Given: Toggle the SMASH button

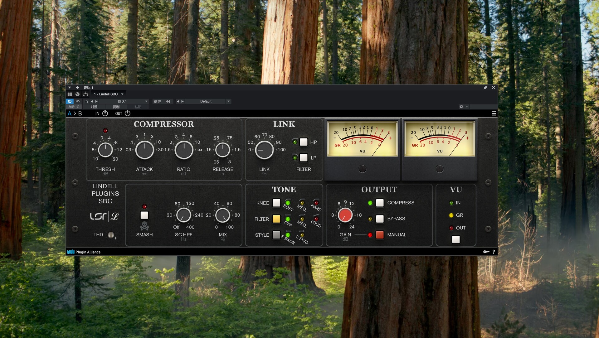Looking at the screenshot, I should click(x=144, y=215).
